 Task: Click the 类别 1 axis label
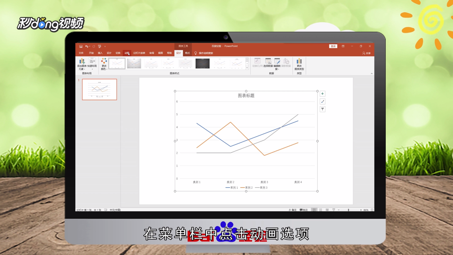click(x=197, y=182)
